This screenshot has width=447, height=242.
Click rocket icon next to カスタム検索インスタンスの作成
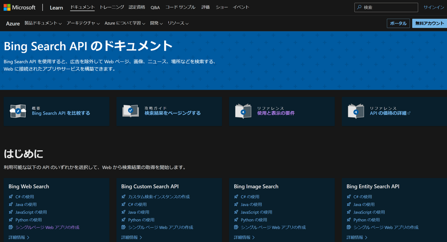point(124,197)
